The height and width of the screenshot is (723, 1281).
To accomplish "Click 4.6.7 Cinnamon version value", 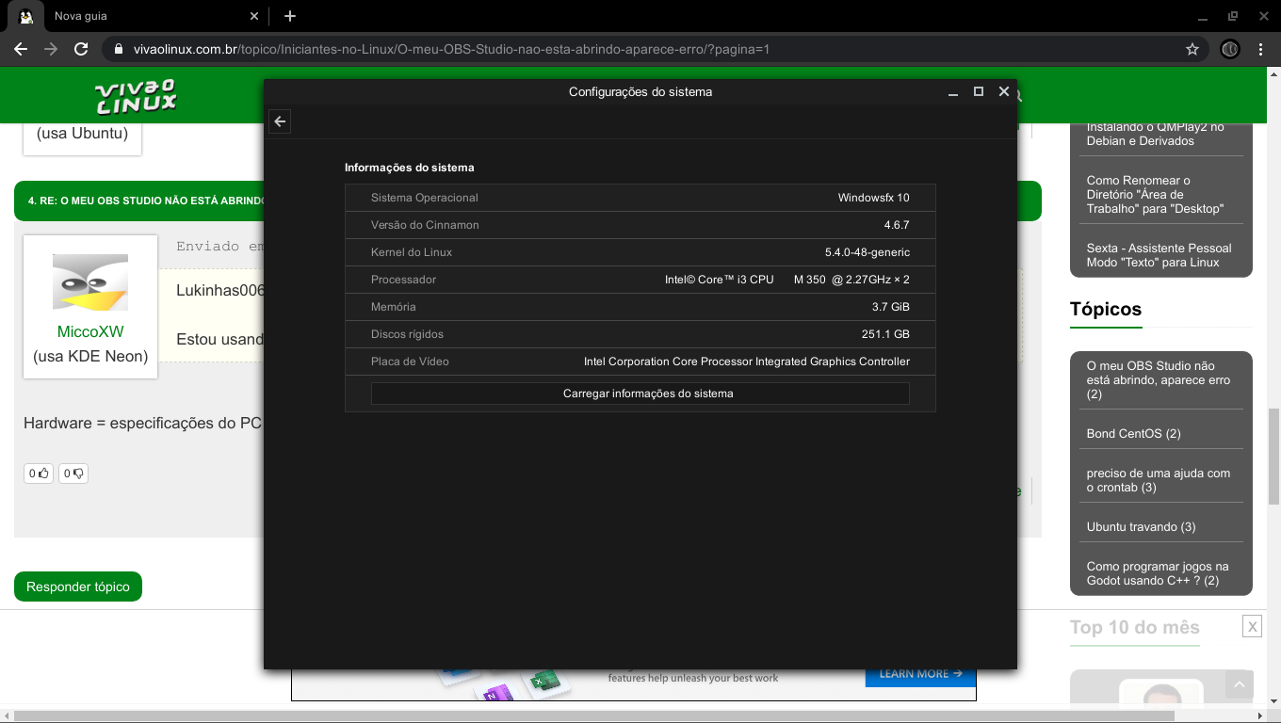I will [x=897, y=225].
